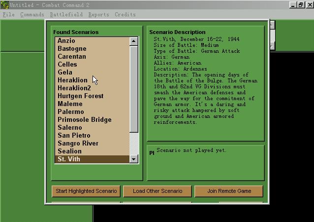Select the highlighted St. Vith scenario
This screenshot has height=222, width=314.
point(92,159)
